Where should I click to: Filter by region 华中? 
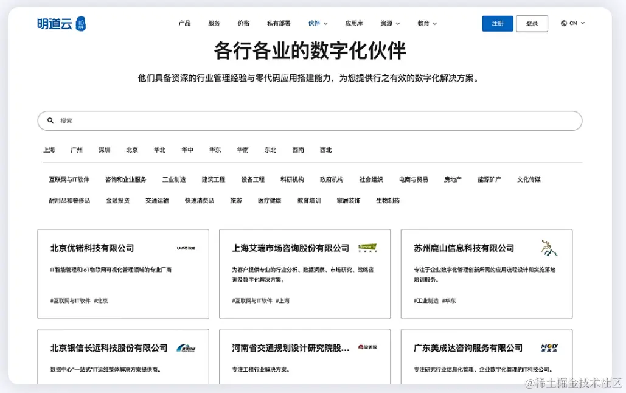click(x=187, y=150)
